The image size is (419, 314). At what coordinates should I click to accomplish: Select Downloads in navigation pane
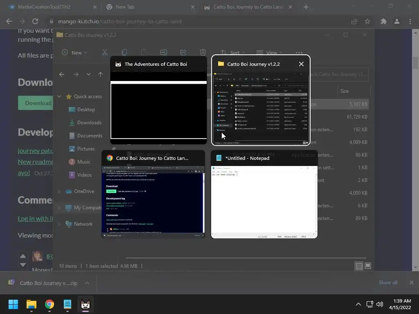85,123
